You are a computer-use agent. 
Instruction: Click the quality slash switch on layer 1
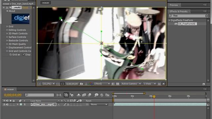point(65,104)
